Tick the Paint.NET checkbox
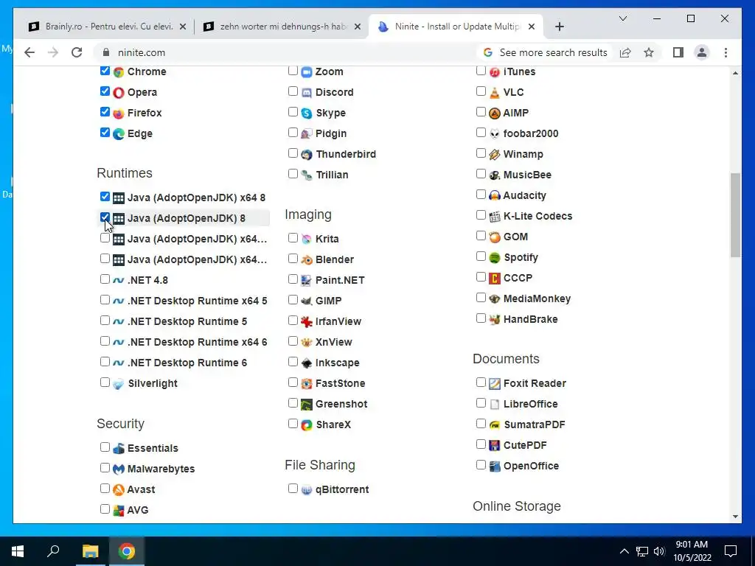Image resolution: width=755 pixels, height=566 pixels. click(293, 279)
